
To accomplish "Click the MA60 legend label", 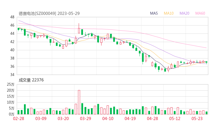I will click(x=200, y=13).
